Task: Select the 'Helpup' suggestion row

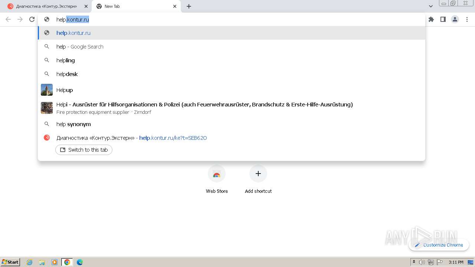Action: click(232, 90)
